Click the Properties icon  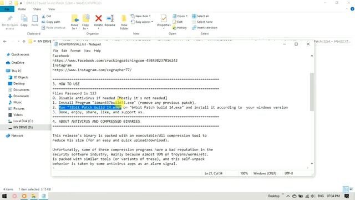point(164,18)
